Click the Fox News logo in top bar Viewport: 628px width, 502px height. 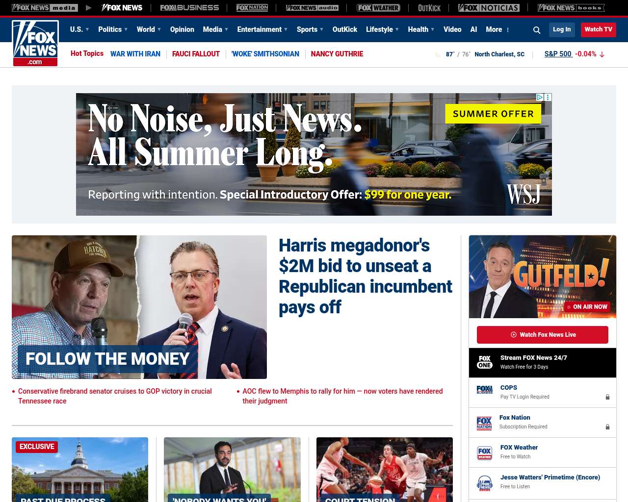coord(122,8)
